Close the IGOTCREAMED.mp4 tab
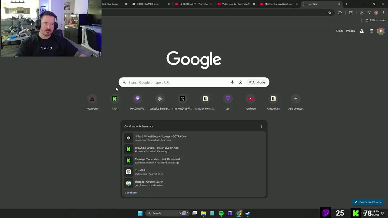The height and width of the screenshot is (218, 388). pos(169,4)
